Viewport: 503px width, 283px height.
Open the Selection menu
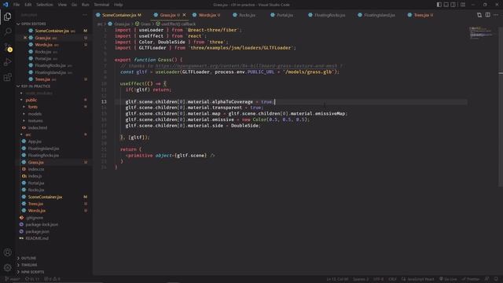pyautogui.click(x=45, y=5)
